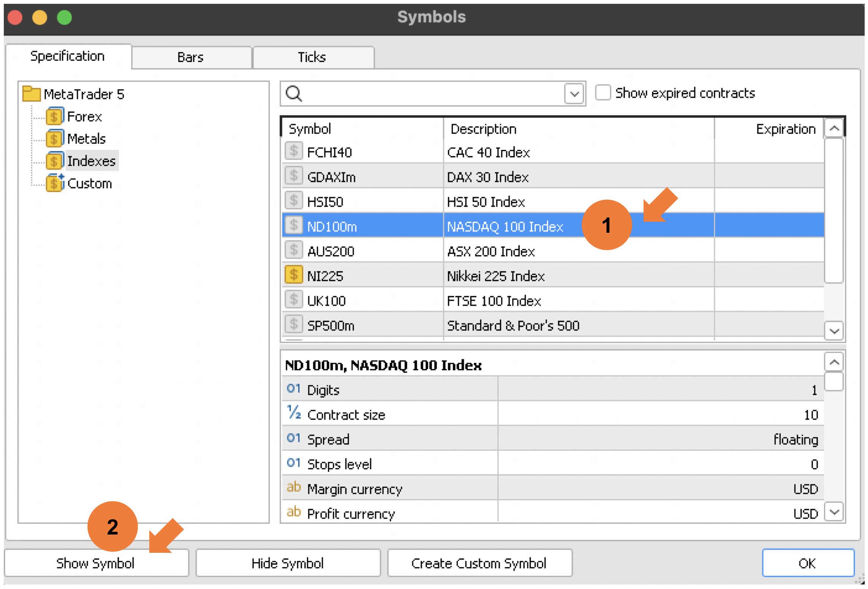868x589 pixels.
Task: Click the Forex group dollar icon
Action: click(x=54, y=116)
